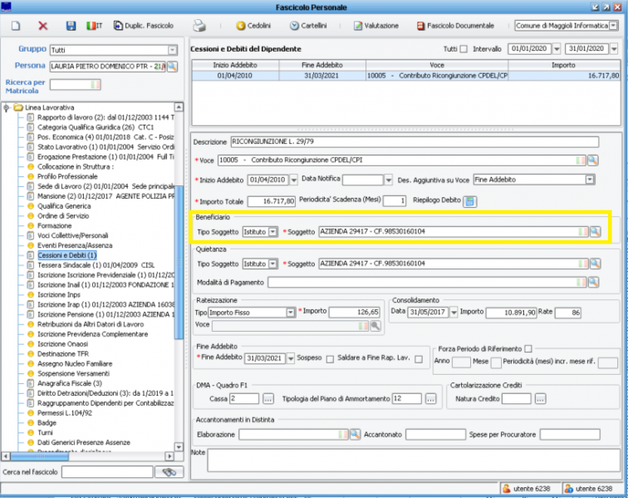Open Riepilogo Debito calculator icon
The image size is (628, 498).
(x=469, y=200)
